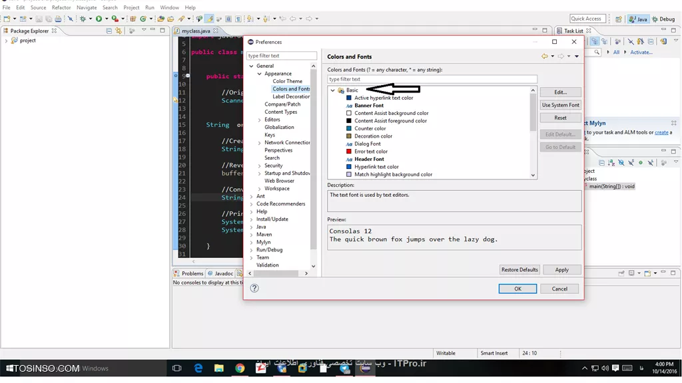Click the Edit... button
This screenshot has width=682, height=383.
pos(560,92)
